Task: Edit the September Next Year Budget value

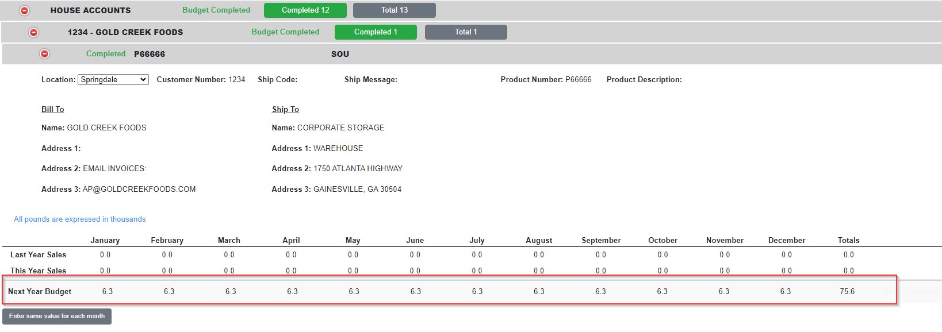Action: click(x=600, y=291)
